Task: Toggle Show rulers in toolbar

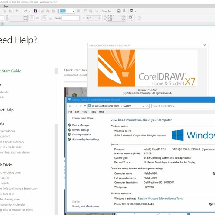Action: point(85,11)
